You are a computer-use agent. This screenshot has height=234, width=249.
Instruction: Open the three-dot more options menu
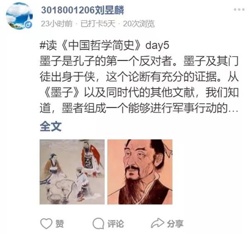[x=239, y=10]
